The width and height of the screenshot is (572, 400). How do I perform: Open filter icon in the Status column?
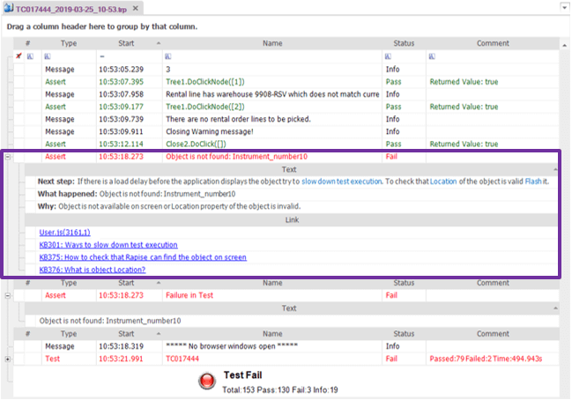[x=388, y=56]
